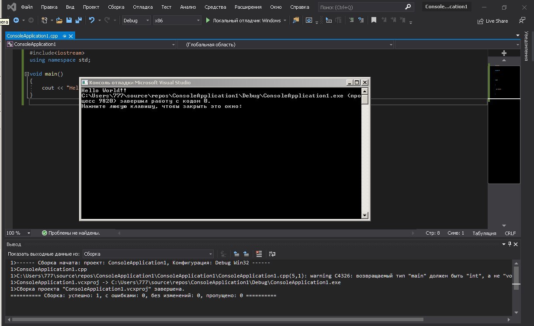Image resolution: width=534 pixels, height=326 pixels.
Task: Toggle word wrap in the Output panel
Action: point(272,253)
